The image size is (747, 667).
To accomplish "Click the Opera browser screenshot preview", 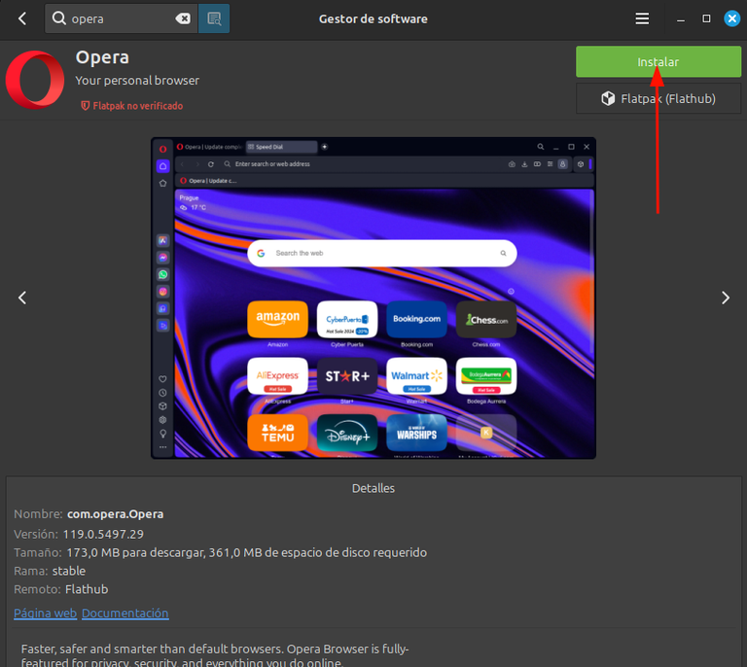I will (373, 298).
